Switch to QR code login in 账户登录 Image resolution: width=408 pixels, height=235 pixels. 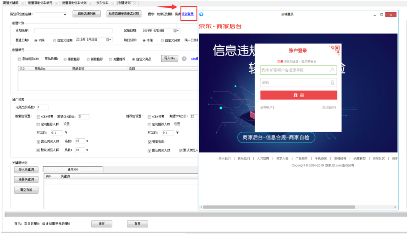point(335,50)
